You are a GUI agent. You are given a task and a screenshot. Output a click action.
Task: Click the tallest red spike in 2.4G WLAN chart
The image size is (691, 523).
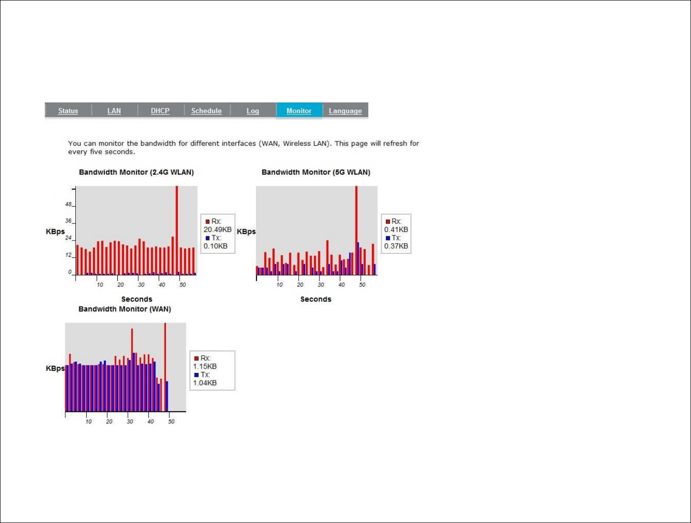click(x=177, y=230)
